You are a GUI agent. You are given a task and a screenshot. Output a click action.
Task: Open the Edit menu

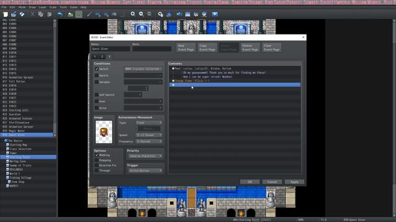[x=12, y=7]
